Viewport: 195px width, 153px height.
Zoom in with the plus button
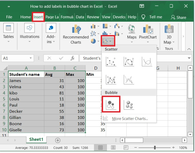click(x=173, y=147)
